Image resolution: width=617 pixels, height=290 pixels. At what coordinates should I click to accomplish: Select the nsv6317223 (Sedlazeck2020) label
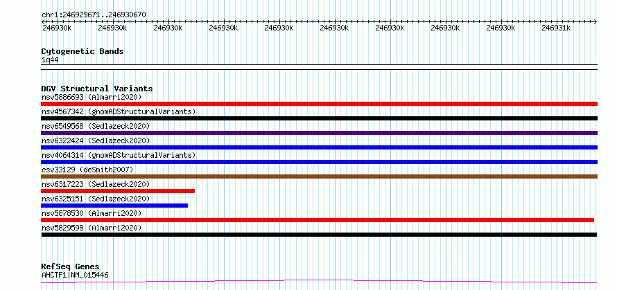tap(96, 184)
